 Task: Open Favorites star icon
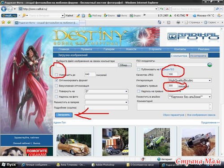click(3, 22)
